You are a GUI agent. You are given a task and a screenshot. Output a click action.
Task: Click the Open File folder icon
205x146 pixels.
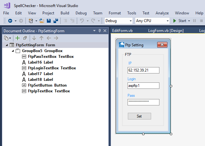[x=42, y=21]
